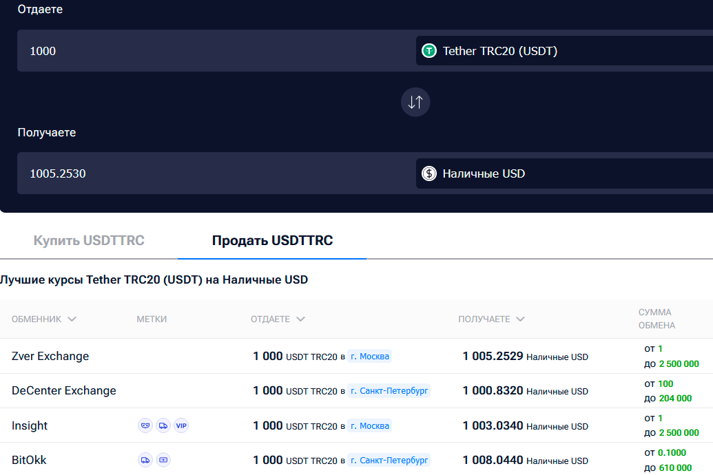Click BitOkk's cash badge icon
The width and height of the screenshot is (713, 475).
point(163,460)
